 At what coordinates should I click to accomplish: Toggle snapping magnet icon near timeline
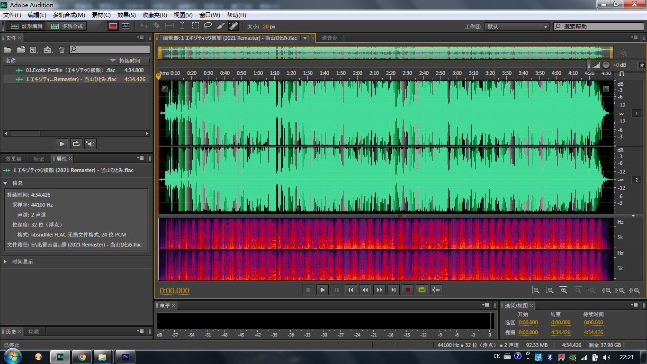pyautogui.click(x=622, y=73)
